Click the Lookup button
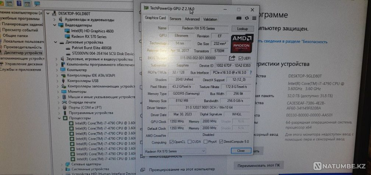Viewport: 371px width, 175px height. 243,29
